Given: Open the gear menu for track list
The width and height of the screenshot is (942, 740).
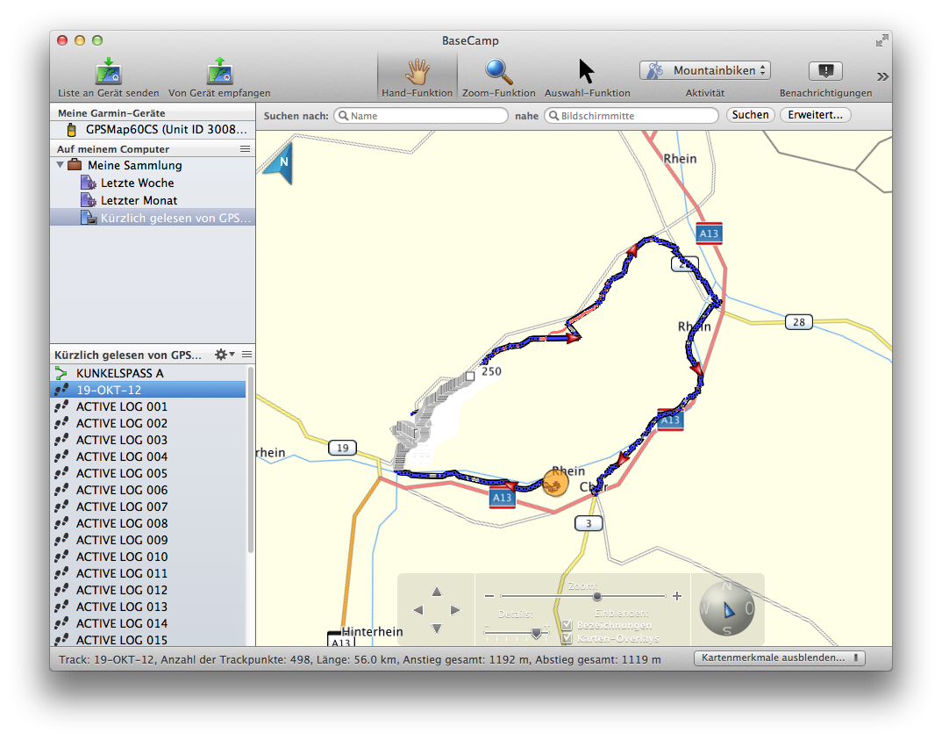Looking at the screenshot, I should click(224, 355).
